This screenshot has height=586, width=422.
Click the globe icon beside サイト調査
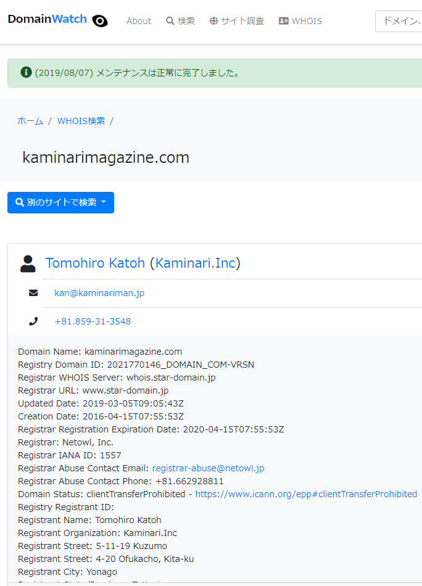[x=213, y=21]
